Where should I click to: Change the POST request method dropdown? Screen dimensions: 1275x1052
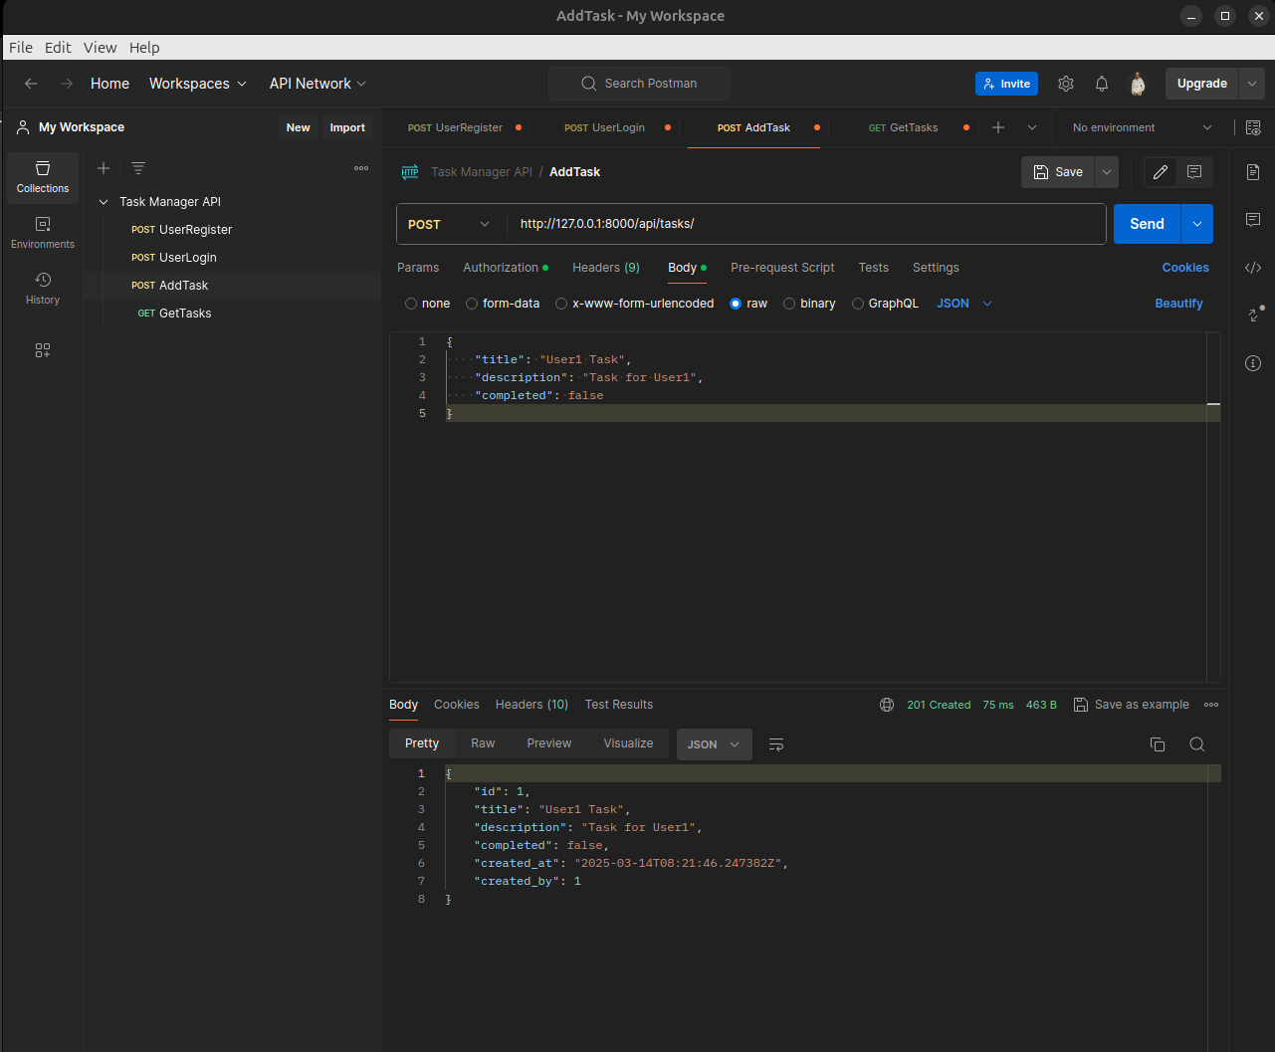(450, 224)
